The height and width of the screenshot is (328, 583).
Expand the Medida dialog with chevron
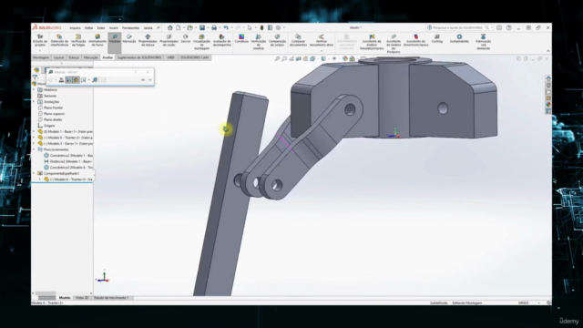click(x=149, y=80)
